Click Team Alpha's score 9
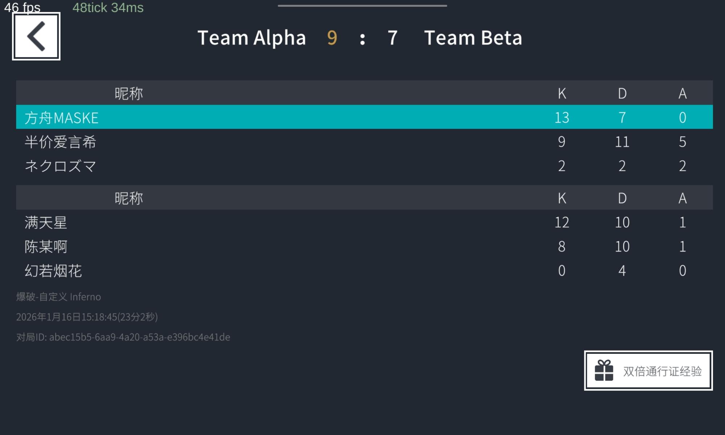This screenshot has width=725, height=435. 332,38
